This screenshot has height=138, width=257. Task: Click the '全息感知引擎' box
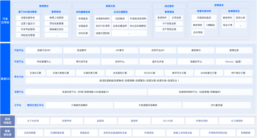click(120, 73)
